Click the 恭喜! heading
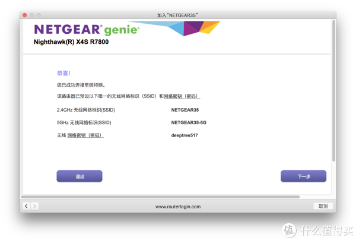This screenshot has height=241, width=356. pyautogui.click(x=64, y=74)
